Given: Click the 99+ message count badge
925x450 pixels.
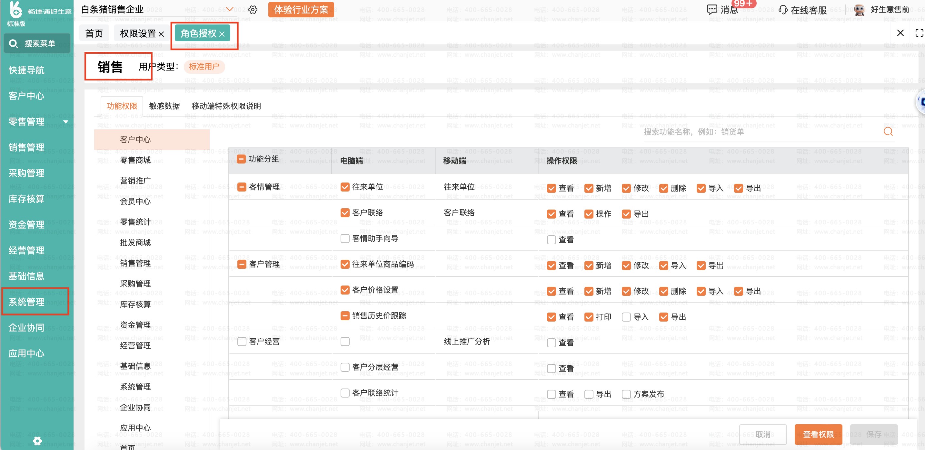Looking at the screenshot, I should [x=743, y=4].
